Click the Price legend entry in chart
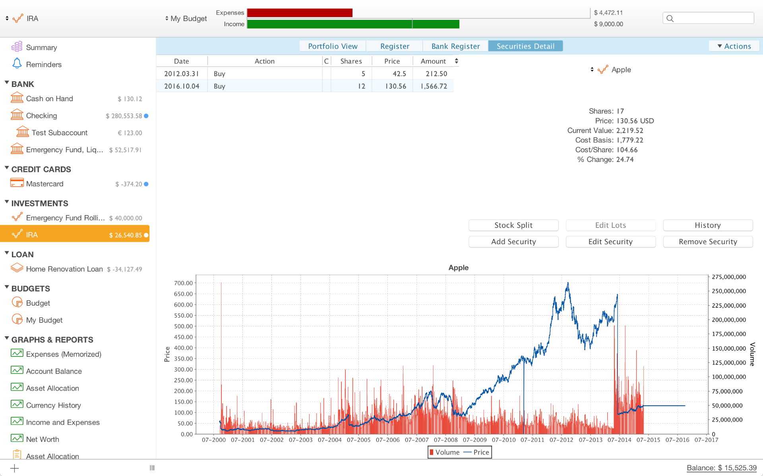Screen dimensions: 763x476 (x=476, y=452)
